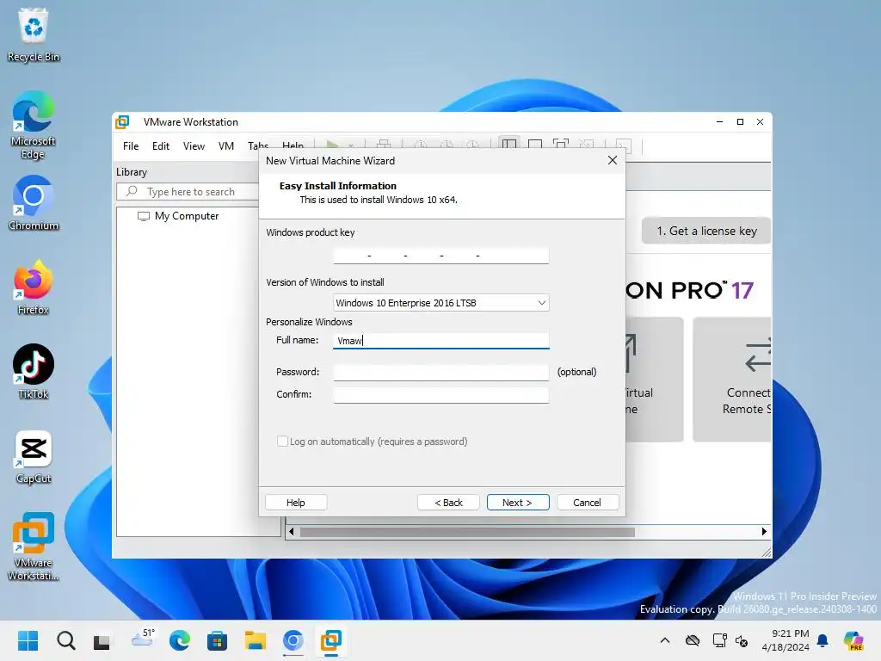Toggle the show library sidebar toolbar icon
The image size is (881, 661).
click(509, 145)
